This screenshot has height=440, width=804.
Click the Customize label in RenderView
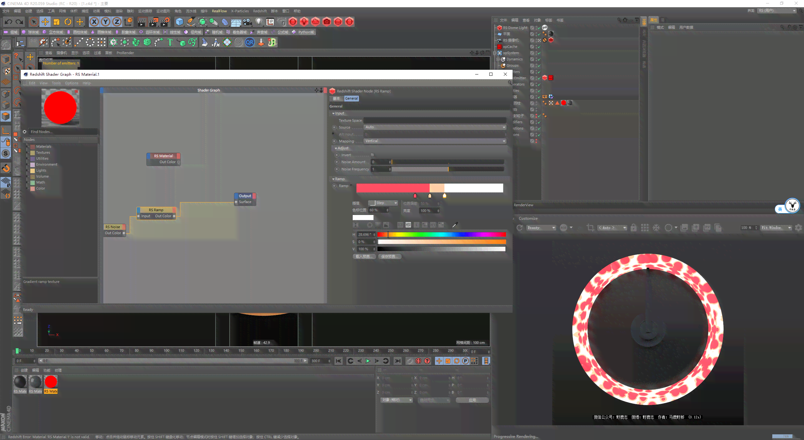[528, 218]
